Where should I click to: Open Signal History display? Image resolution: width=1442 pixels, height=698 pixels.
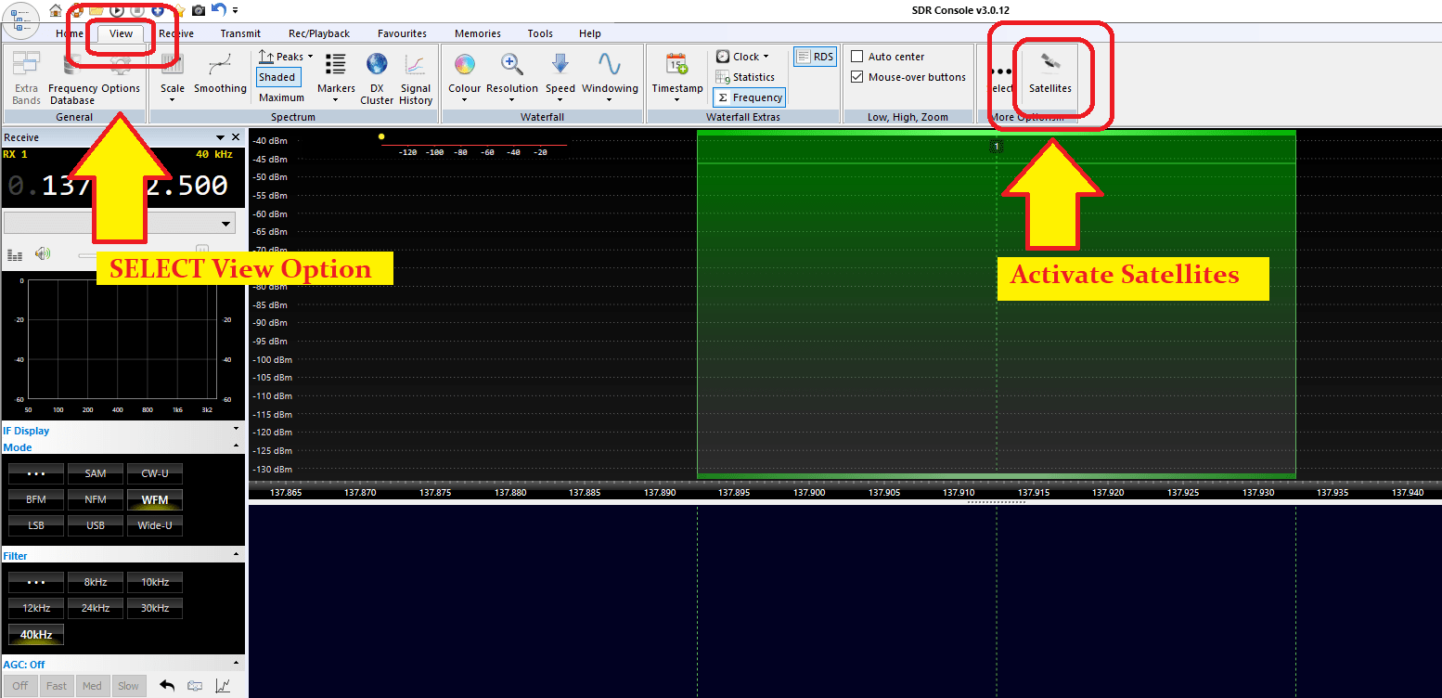point(415,79)
